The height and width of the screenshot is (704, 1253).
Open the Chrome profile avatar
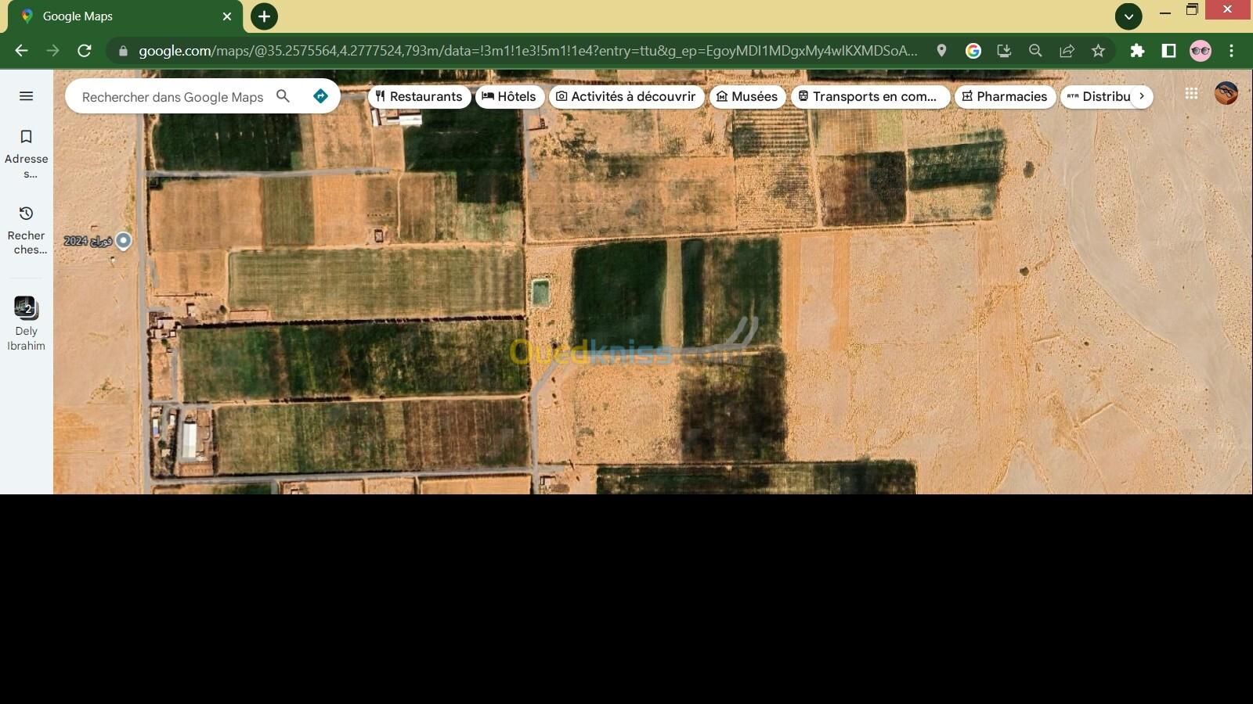pos(1201,51)
